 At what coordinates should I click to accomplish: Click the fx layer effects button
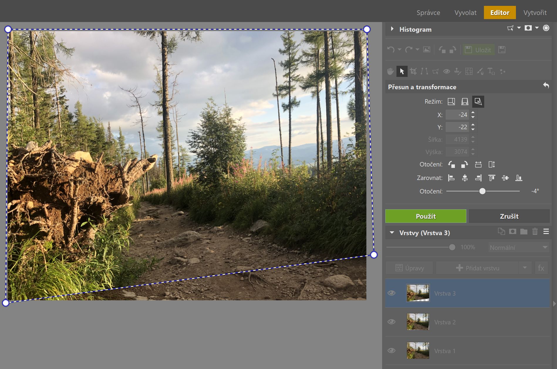541,268
